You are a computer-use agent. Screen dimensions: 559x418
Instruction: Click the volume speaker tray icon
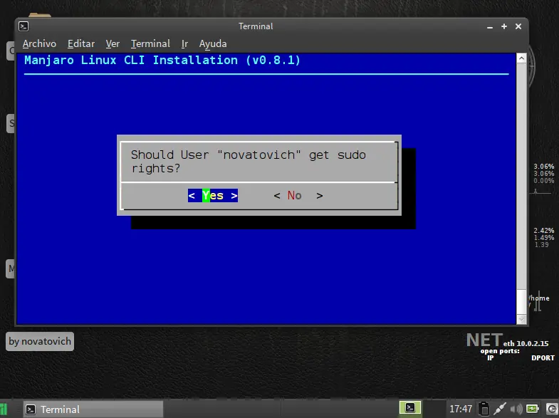(x=516, y=409)
